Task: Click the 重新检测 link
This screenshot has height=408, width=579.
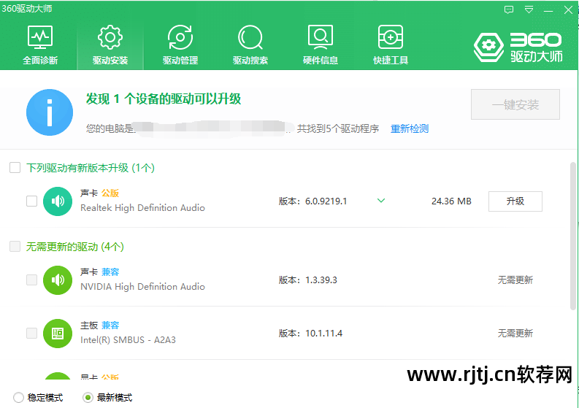Action: (410, 129)
